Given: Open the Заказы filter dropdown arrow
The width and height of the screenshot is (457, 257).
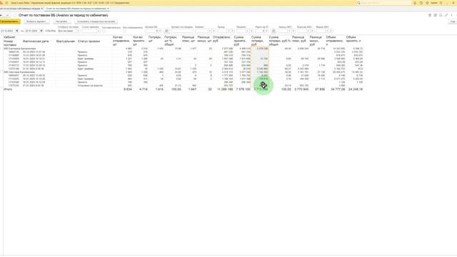Looking at the screenshot, I should click(x=289, y=31).
